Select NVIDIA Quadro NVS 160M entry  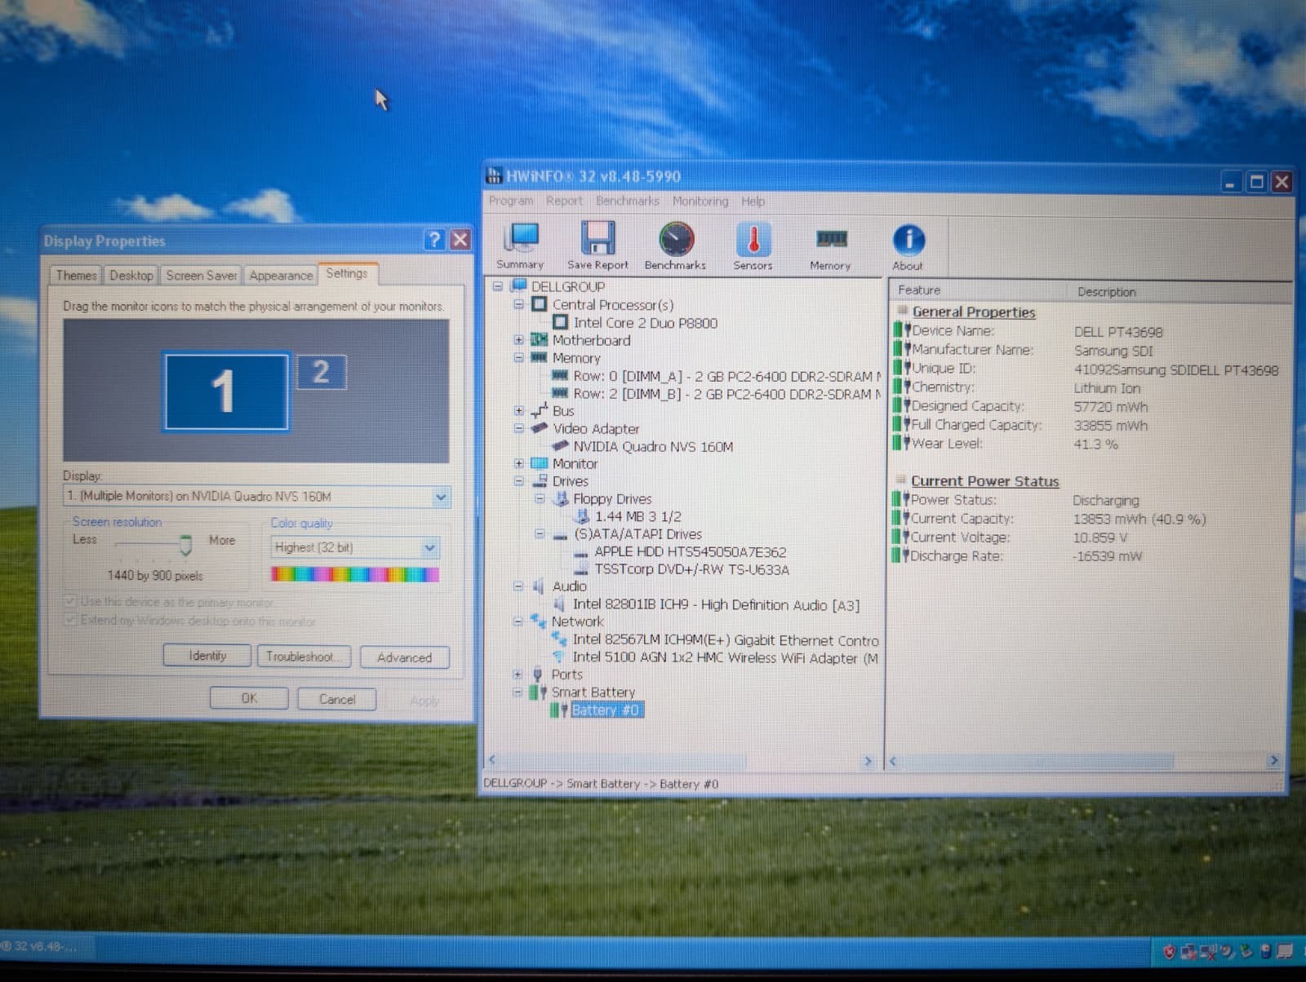(x=653, y=446)
